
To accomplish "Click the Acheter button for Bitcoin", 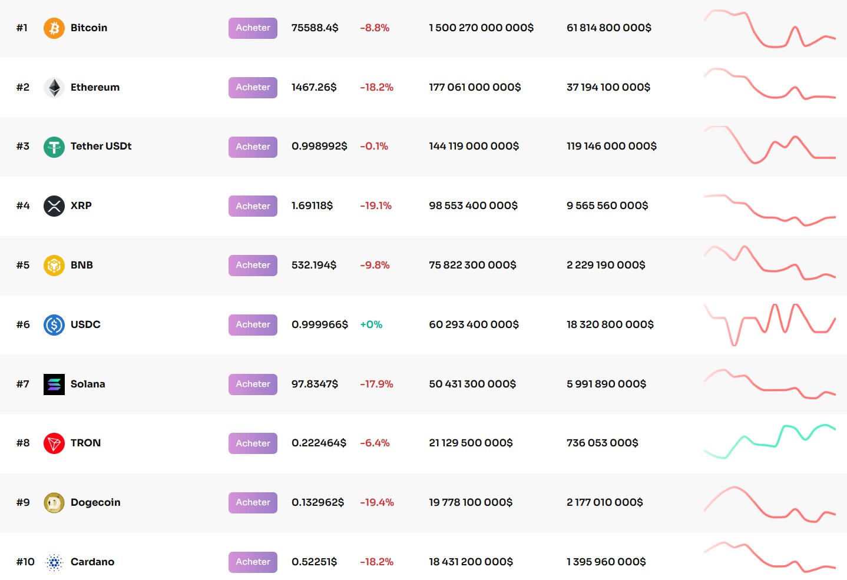I will [252, 28].
